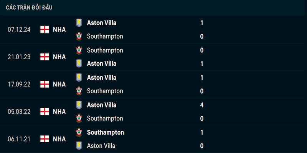Click the CÁC TRẬN ĐỐI ĐẦU header
The width and height of the screenshot is (307, 153).
click(29, 8)
